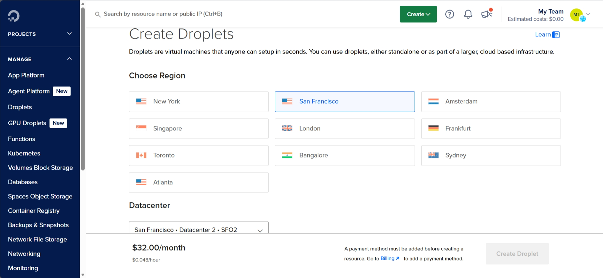Open Volumes Block Storage
Screen dimensions: 603x278
[x=40, y=168]
